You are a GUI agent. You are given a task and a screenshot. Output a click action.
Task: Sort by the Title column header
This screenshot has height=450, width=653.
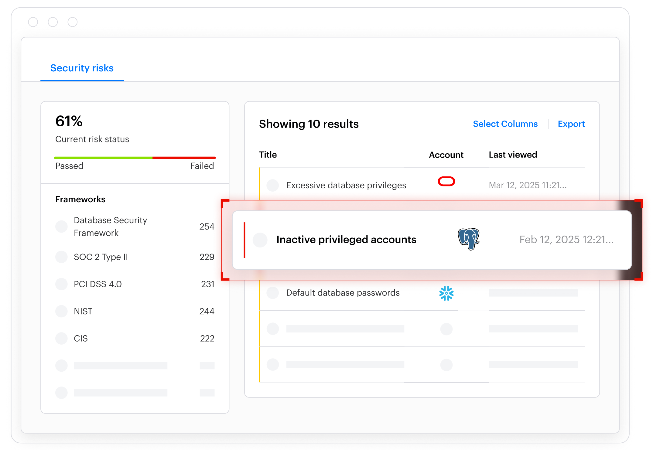click(268, 155)
